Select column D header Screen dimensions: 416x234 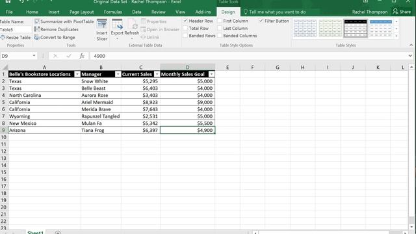point(188,67)
